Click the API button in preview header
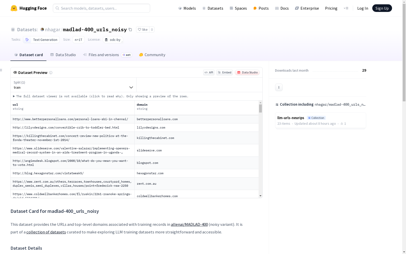Image resolution: width=406 pixels, height=254 pixels. point(209,72)
